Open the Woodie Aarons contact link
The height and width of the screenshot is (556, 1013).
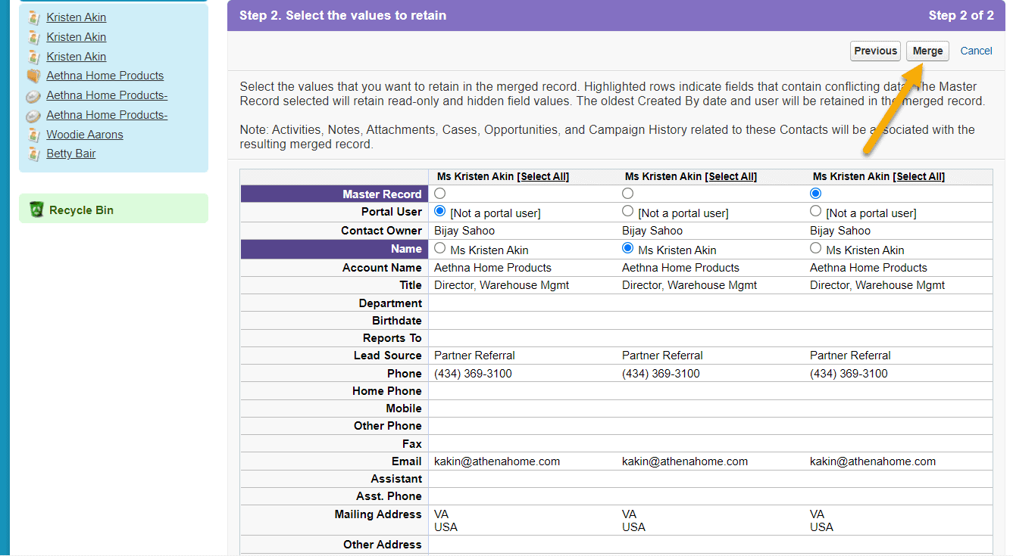[84, 134]
